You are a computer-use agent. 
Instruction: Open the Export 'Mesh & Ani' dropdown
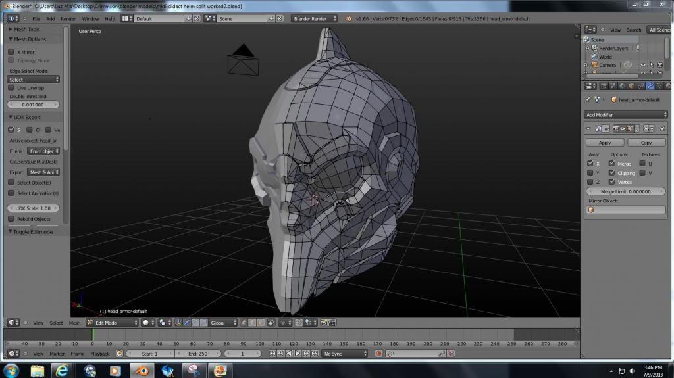coord(43,172)
